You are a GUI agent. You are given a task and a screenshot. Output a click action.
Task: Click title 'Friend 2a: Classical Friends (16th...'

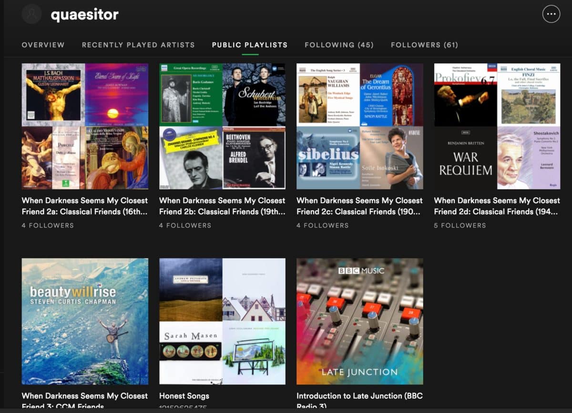coord(85,212)
